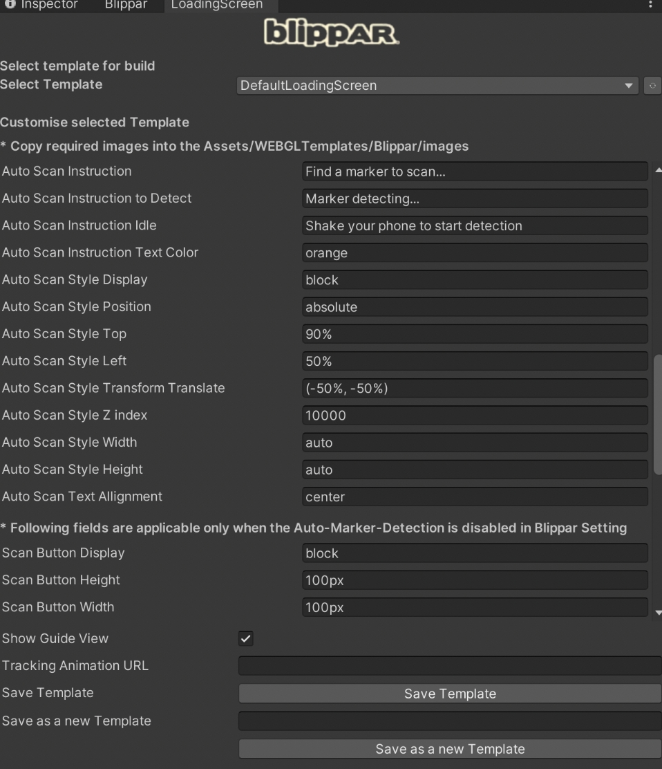Click the Auto Scan Instruction Idle field
Image resolution: width=662 pixels, height=769 pixels.
(475, 226)
